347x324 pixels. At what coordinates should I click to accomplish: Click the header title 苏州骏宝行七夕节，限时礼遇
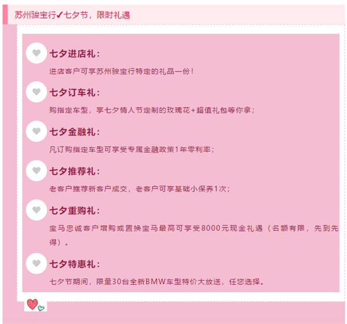pyautogui.click(x=72, y=15)
